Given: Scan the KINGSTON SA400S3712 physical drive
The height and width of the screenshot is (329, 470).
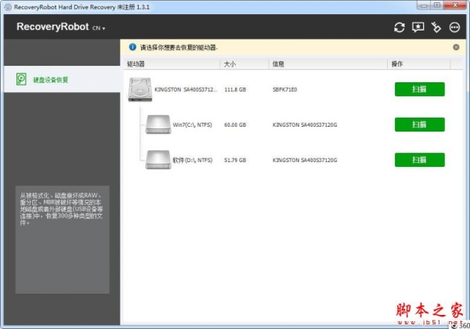Looking at the screenshot, I should coord(419,89).
